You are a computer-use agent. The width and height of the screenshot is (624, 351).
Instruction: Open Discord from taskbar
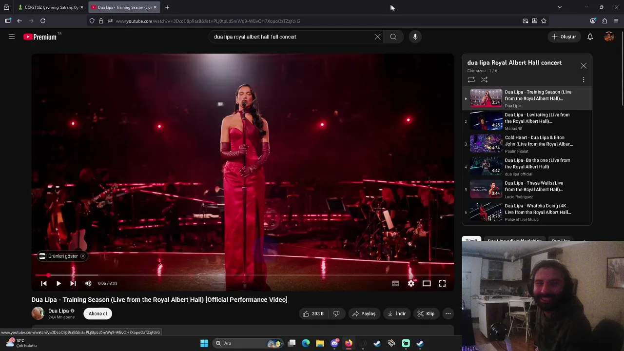click(334, 343)
